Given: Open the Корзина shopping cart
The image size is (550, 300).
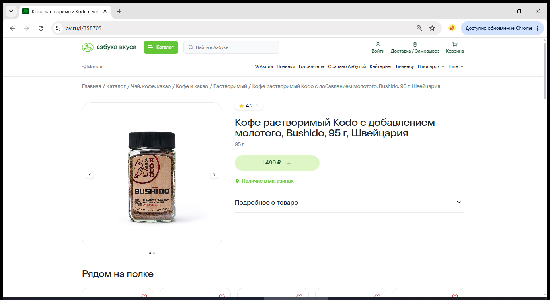Looking at the screenshot, I should point(455,47).
